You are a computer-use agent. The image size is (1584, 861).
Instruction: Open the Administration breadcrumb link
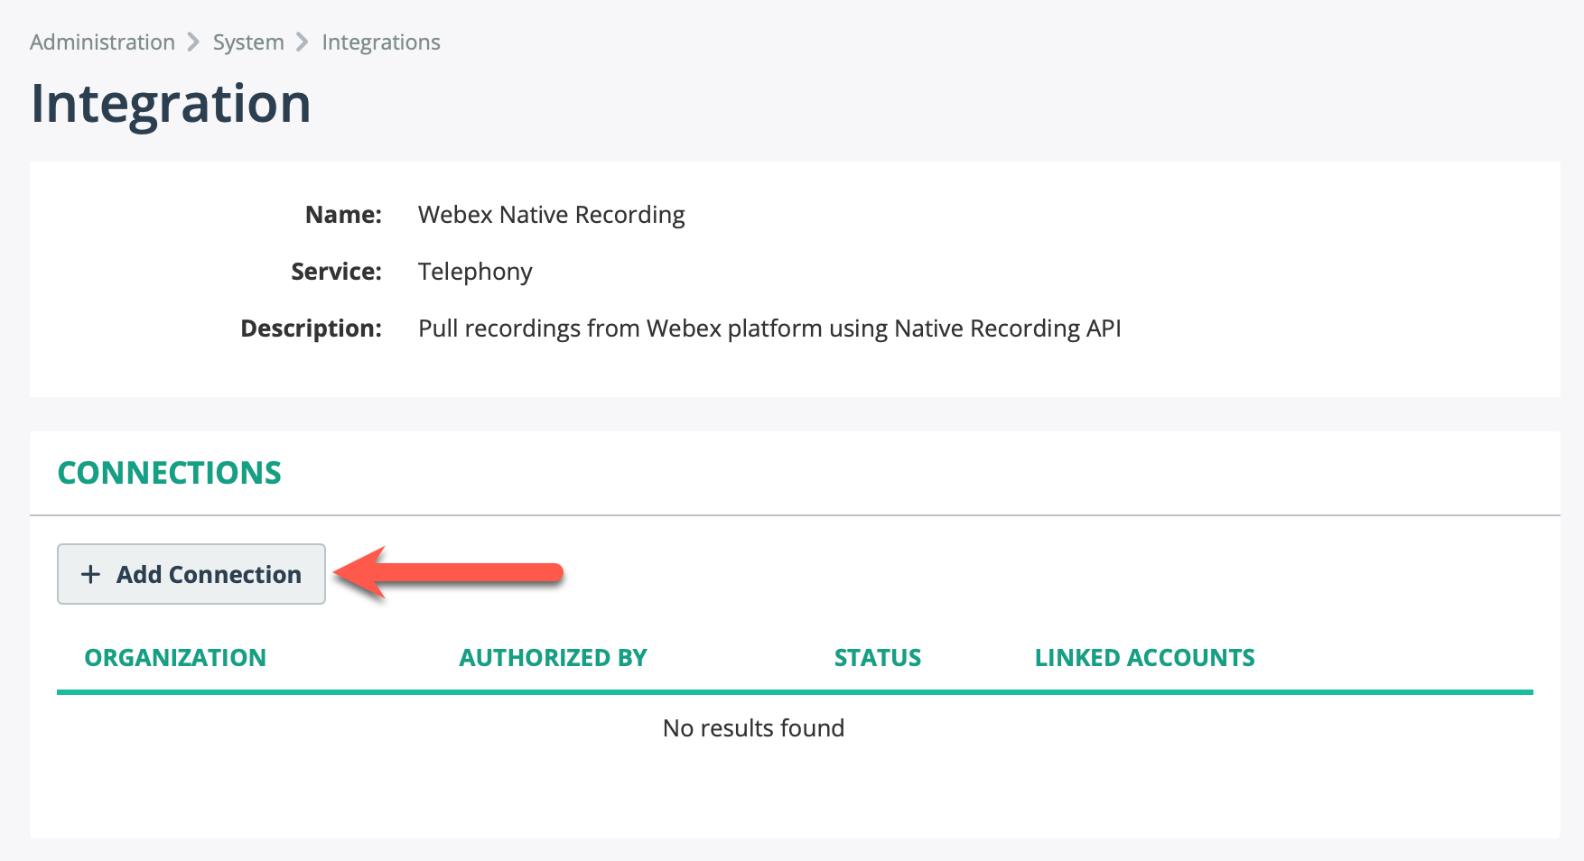point(102,42)
